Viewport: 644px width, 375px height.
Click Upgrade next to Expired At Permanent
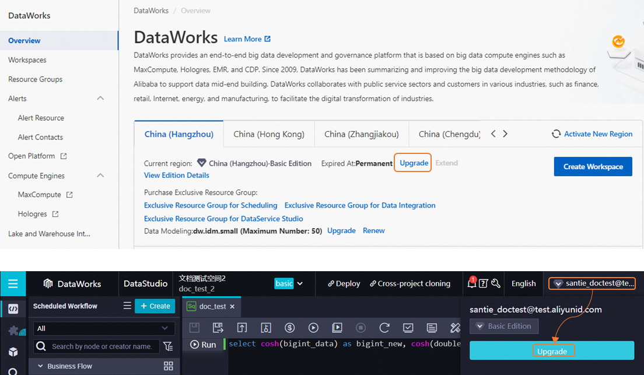414,163
